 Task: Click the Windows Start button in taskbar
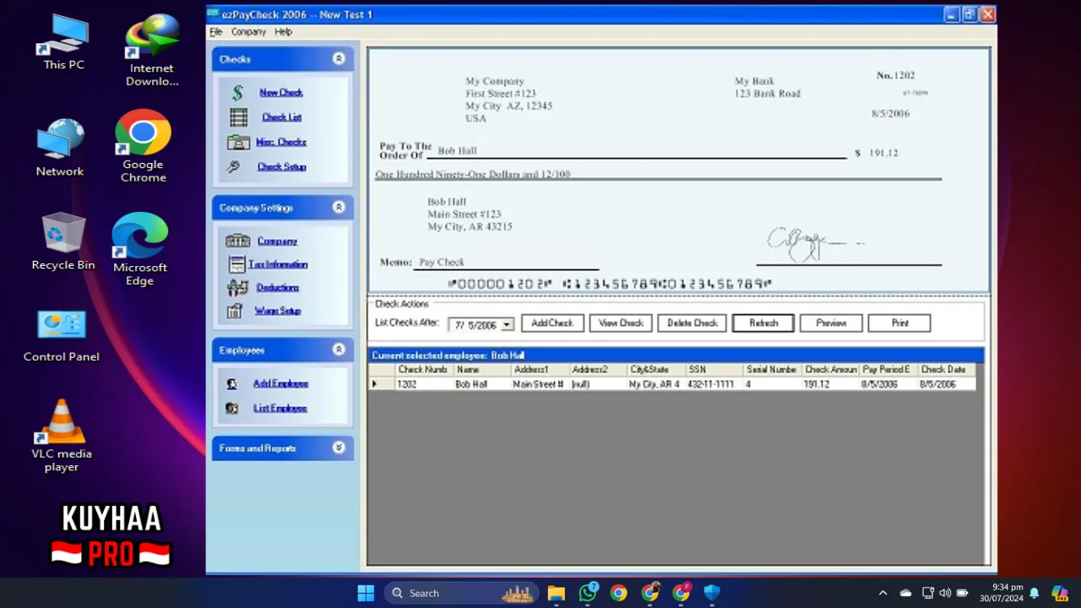[x=366, y=593]
